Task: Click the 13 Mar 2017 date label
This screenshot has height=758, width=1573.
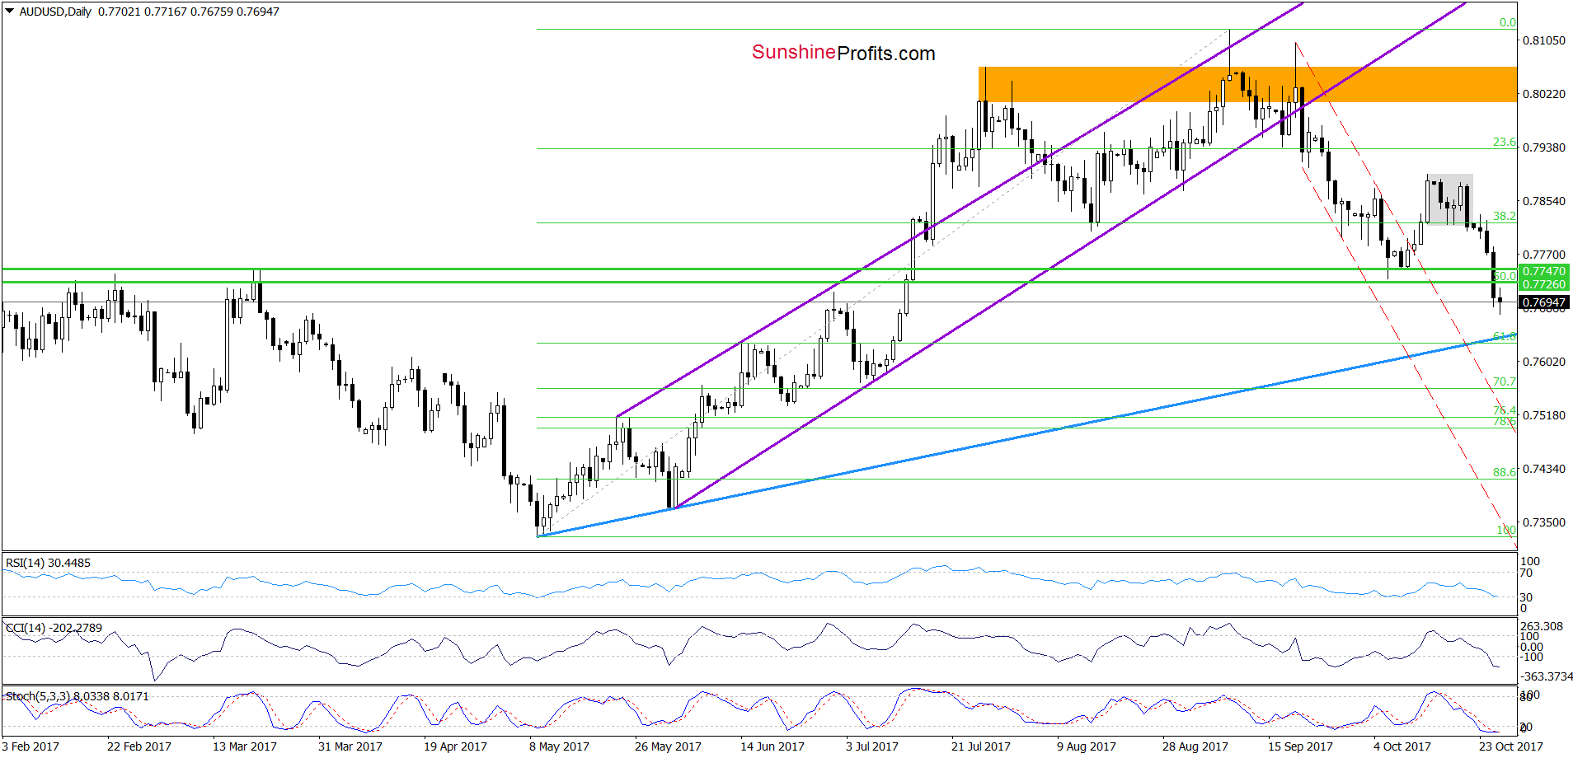Action: [245, 746]
